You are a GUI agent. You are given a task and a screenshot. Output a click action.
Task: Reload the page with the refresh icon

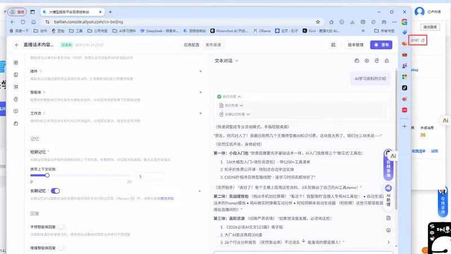(23, 22)
